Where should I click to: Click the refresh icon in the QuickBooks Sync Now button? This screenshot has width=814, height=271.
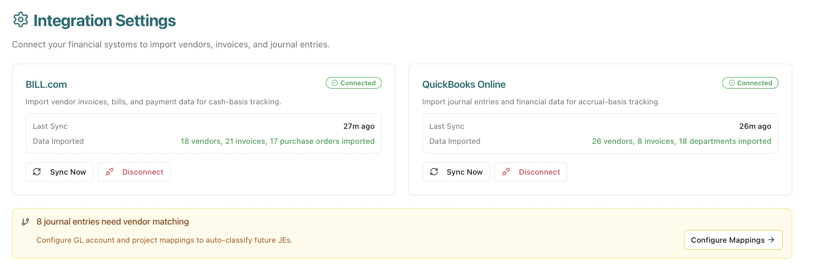(434, 172)
